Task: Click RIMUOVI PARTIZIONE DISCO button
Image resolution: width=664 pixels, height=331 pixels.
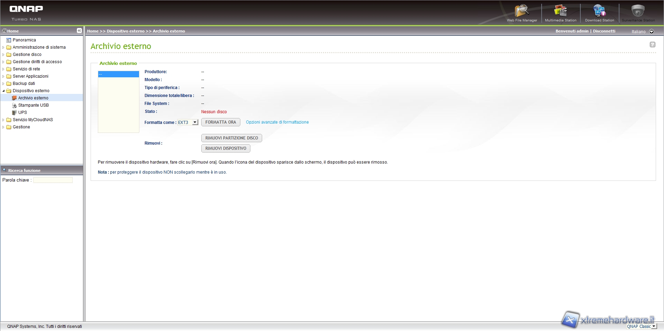Action: coord(231,138)
